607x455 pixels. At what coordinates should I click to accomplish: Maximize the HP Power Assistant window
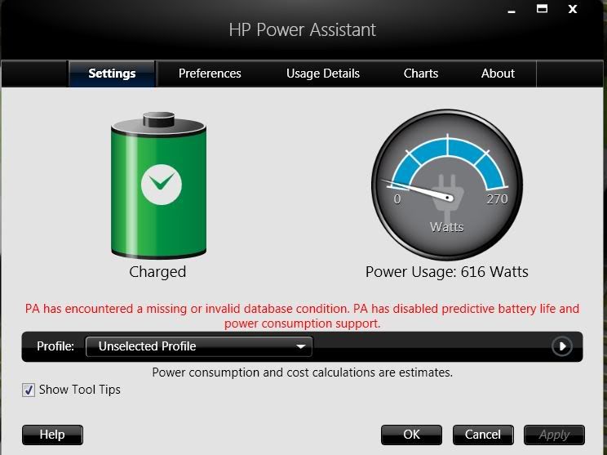542,8
